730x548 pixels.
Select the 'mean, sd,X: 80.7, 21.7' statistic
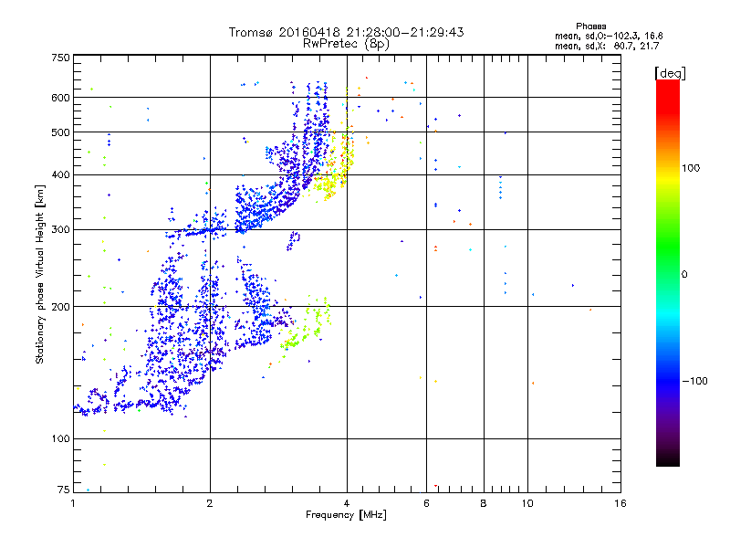click(x=607, y=46)
